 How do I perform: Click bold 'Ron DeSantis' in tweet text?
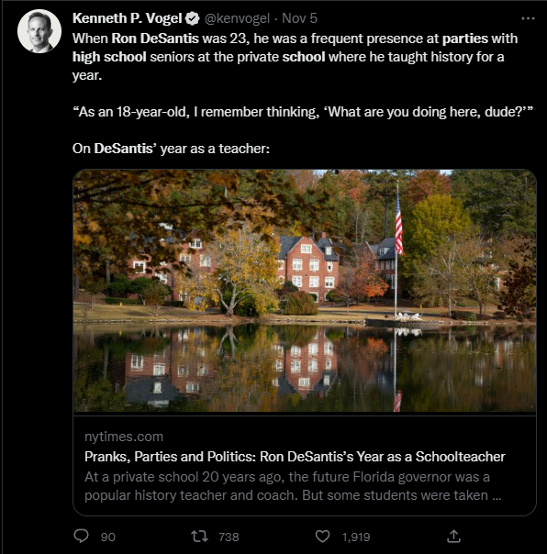coord(155,39)
